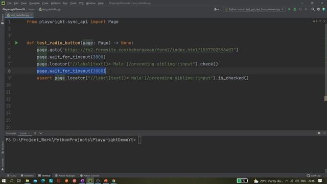Run the test_radio_button gutter play icon

16,43
